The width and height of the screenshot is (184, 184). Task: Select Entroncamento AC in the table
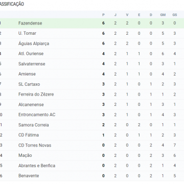click(37, 114)
